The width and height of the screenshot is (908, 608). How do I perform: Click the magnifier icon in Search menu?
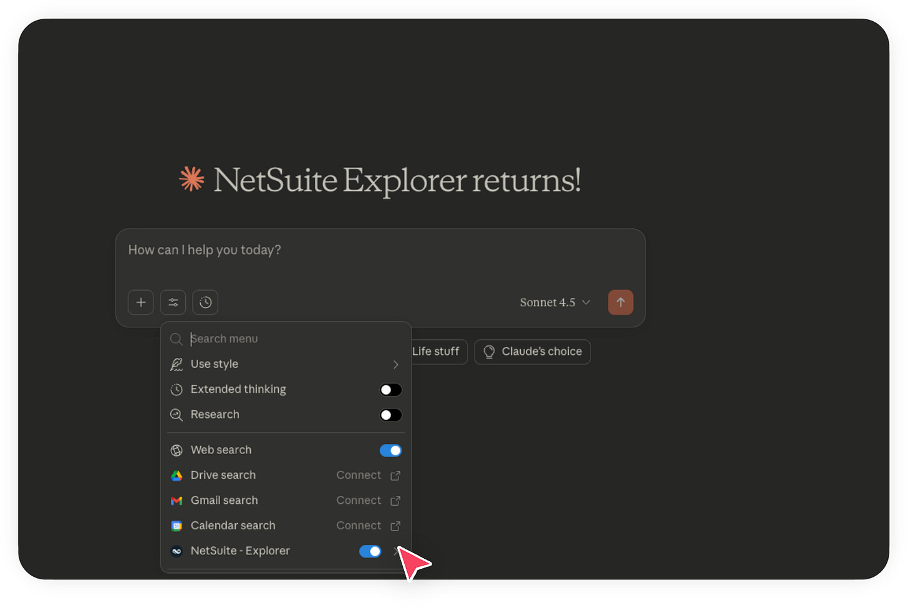coord(176,339)
